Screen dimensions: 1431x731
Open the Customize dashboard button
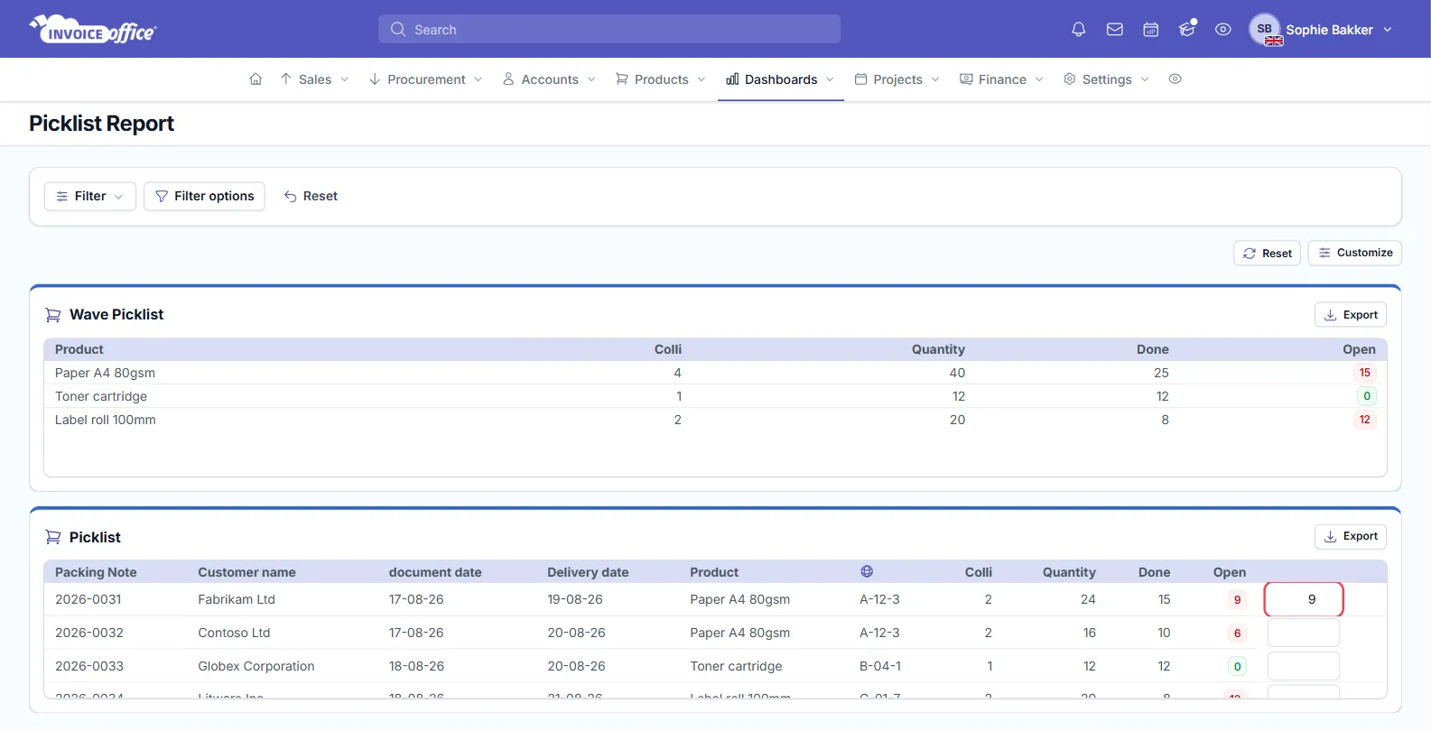point(1355,253)
